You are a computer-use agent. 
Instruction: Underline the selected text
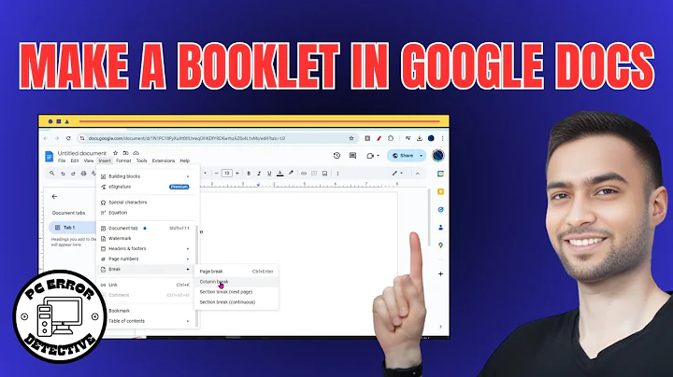269,173
